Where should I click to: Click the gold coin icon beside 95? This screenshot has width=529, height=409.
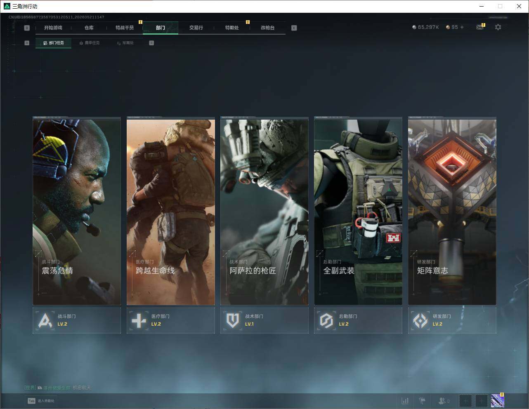coord(448,27)
